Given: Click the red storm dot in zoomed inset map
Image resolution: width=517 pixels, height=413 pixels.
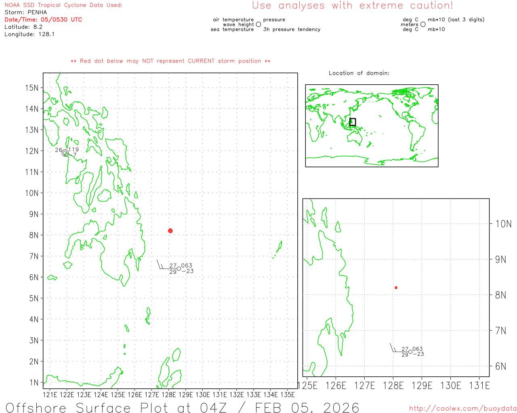Looking at the screenshot, I should click(x=396, y=288).
